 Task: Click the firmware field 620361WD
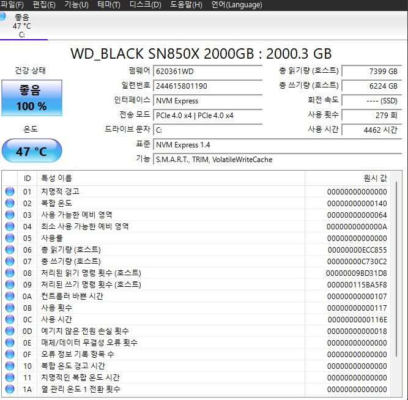(x=208, y=72)
